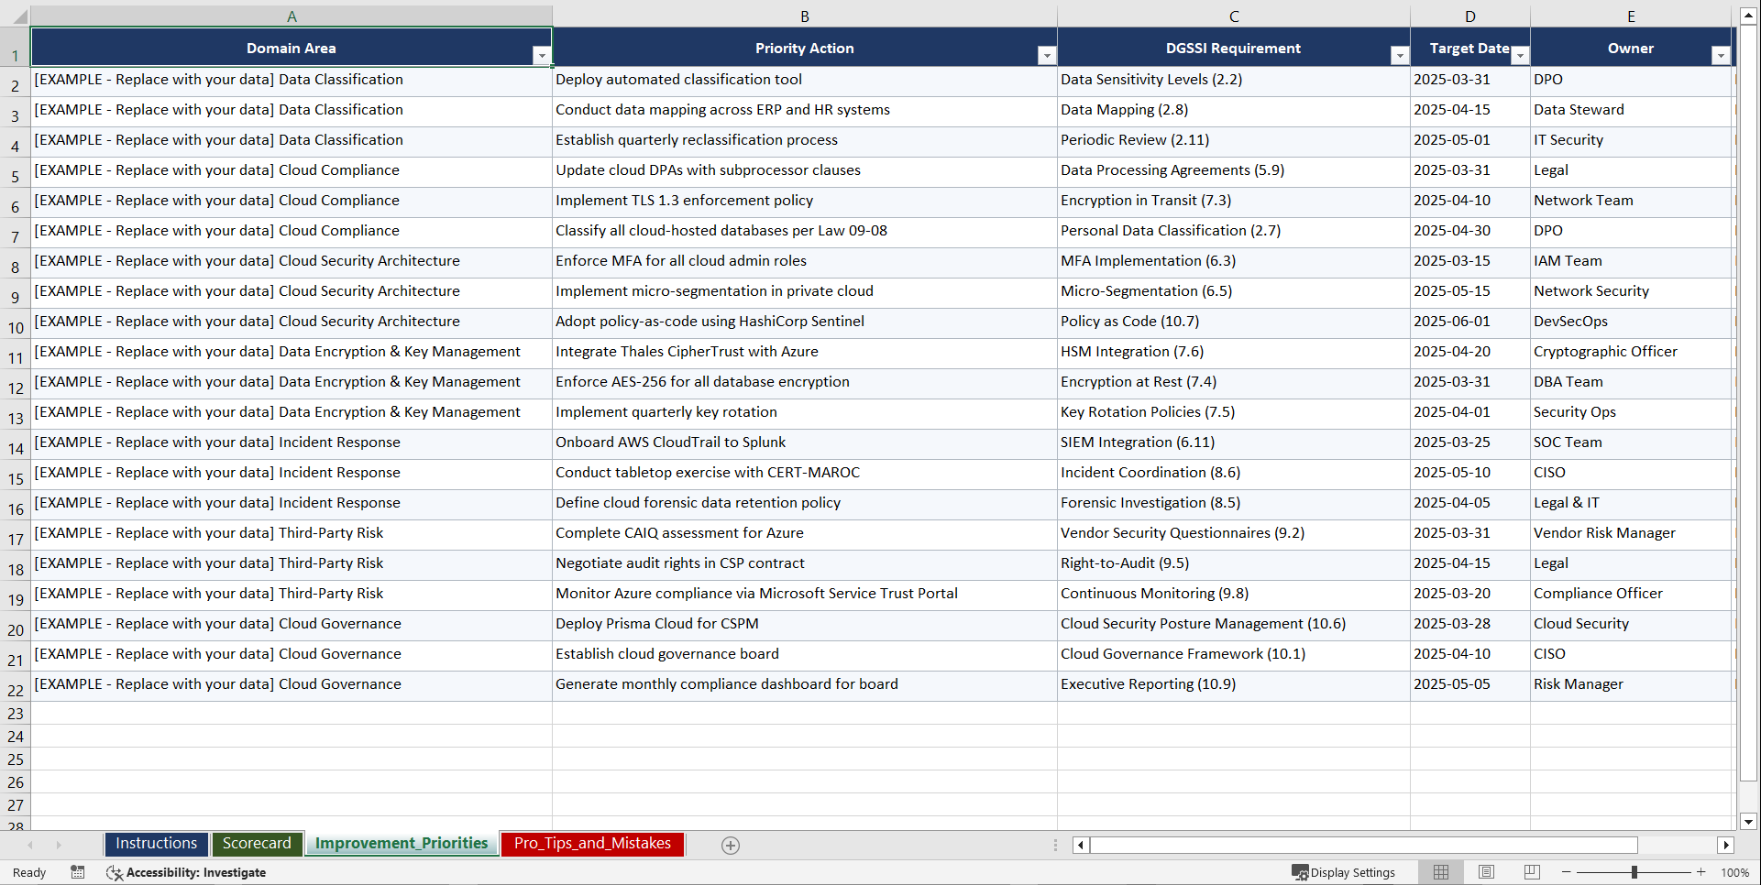Open the Pro_Tips_and_Mistakes sheet
Viewport: 1761px width, 885px height.
coord(592,844)
